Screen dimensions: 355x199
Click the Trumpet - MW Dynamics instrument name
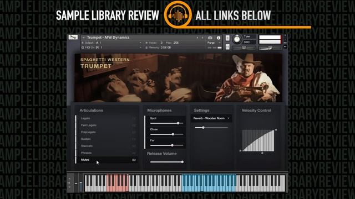coord(108,38)
